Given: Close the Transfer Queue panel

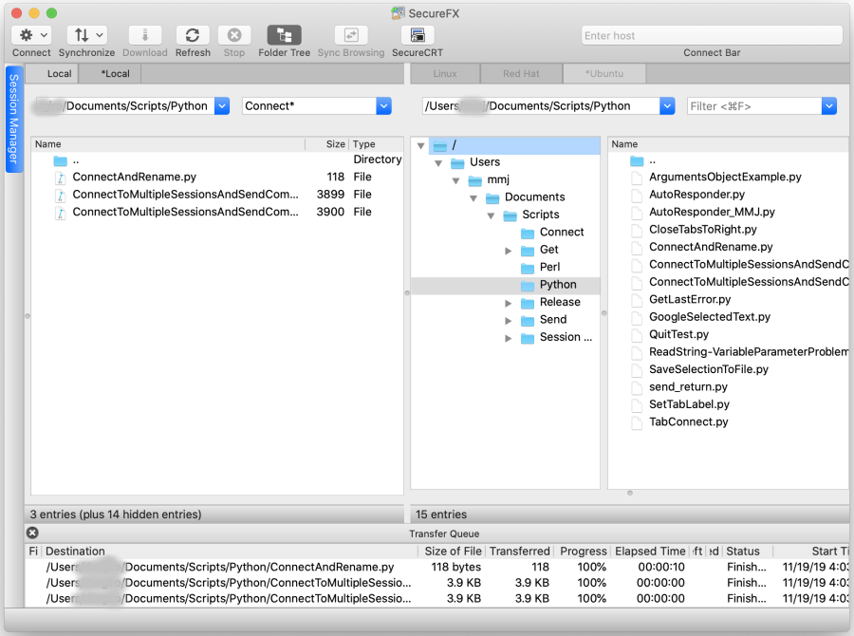Looking at the screenshot, I should pos(32,533).
